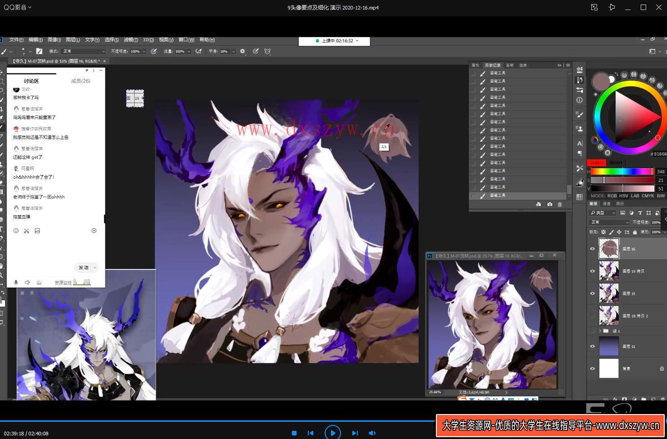Switch to the 历史记录 history tab
This screenshot has width=667, height=439.
(x=493, y=65)
